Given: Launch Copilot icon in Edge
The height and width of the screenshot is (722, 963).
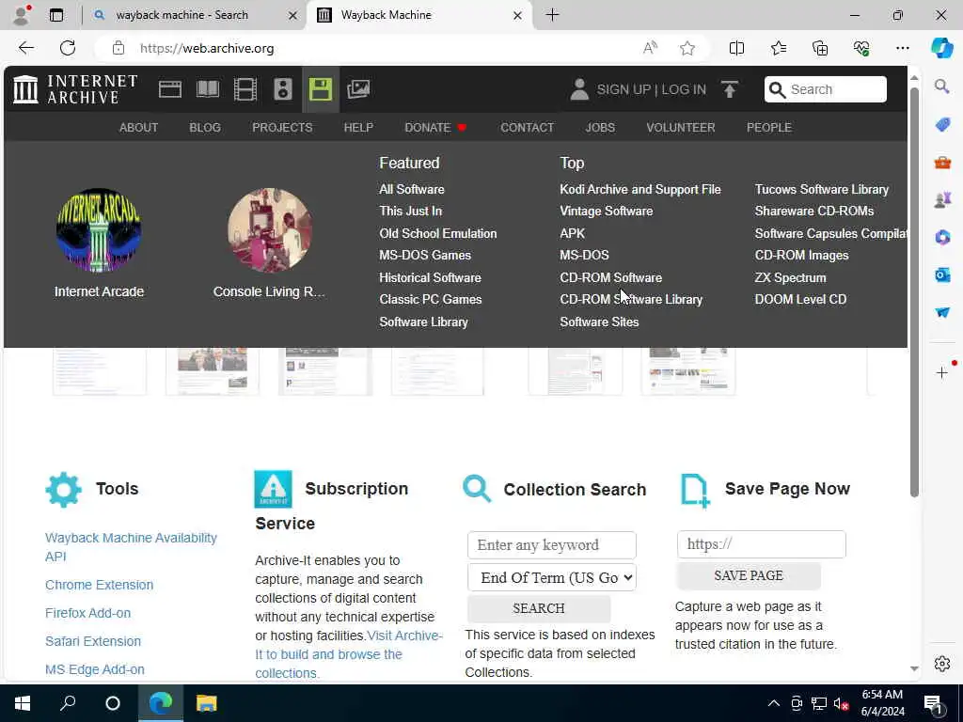Looking at the screenshot, I should point(941,48).
